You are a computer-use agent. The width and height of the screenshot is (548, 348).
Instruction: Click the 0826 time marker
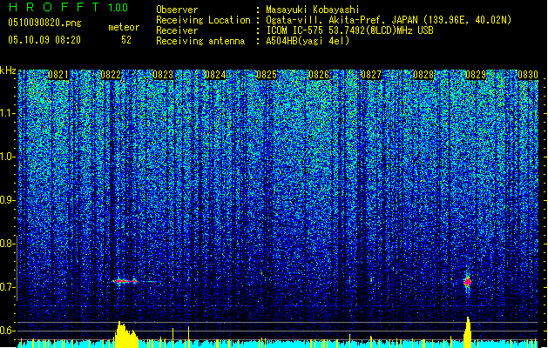[319, 75]
